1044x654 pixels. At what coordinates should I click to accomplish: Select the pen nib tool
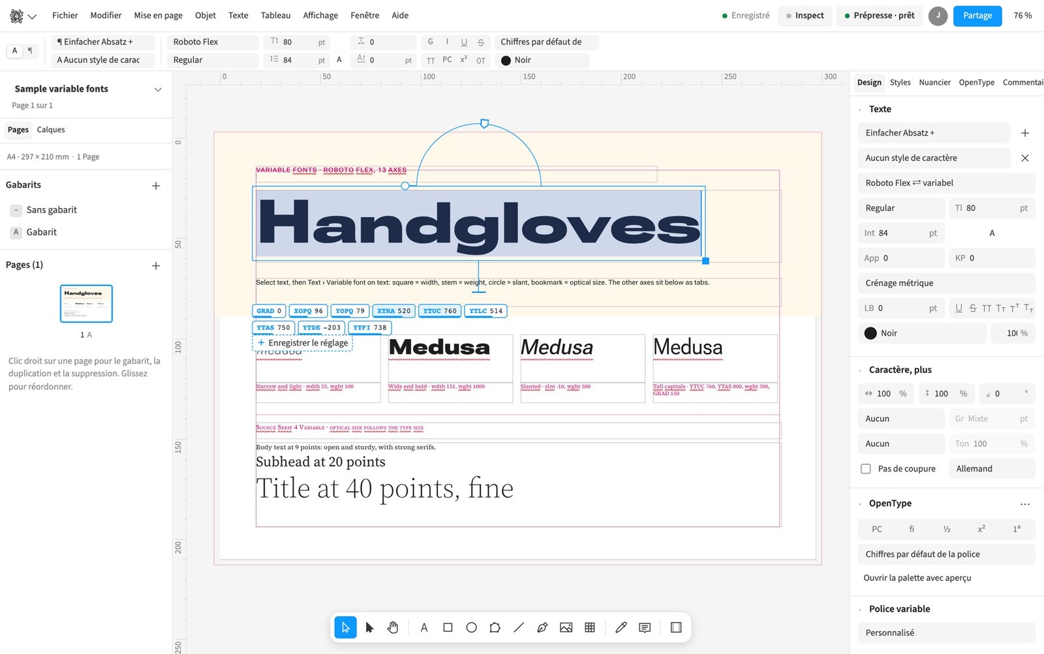pos(542,627)
